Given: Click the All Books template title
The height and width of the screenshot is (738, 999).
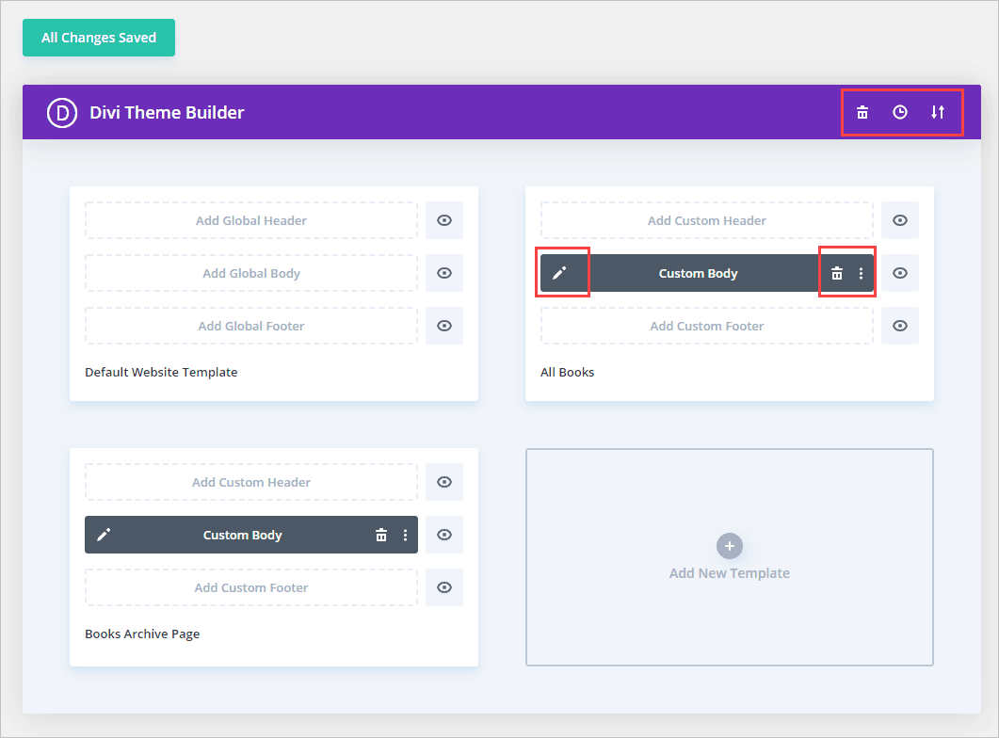Looking at the screenshot, I should click(x=567, y=373).
